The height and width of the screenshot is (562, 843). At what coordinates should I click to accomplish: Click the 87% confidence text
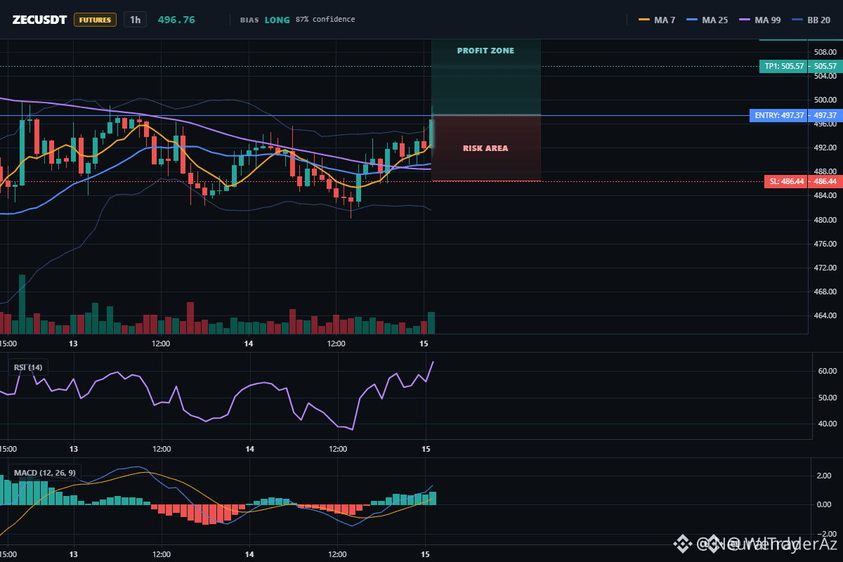[x=325, y=20]
